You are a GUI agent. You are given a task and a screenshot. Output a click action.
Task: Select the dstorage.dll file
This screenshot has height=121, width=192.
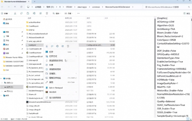pos(32,60)
